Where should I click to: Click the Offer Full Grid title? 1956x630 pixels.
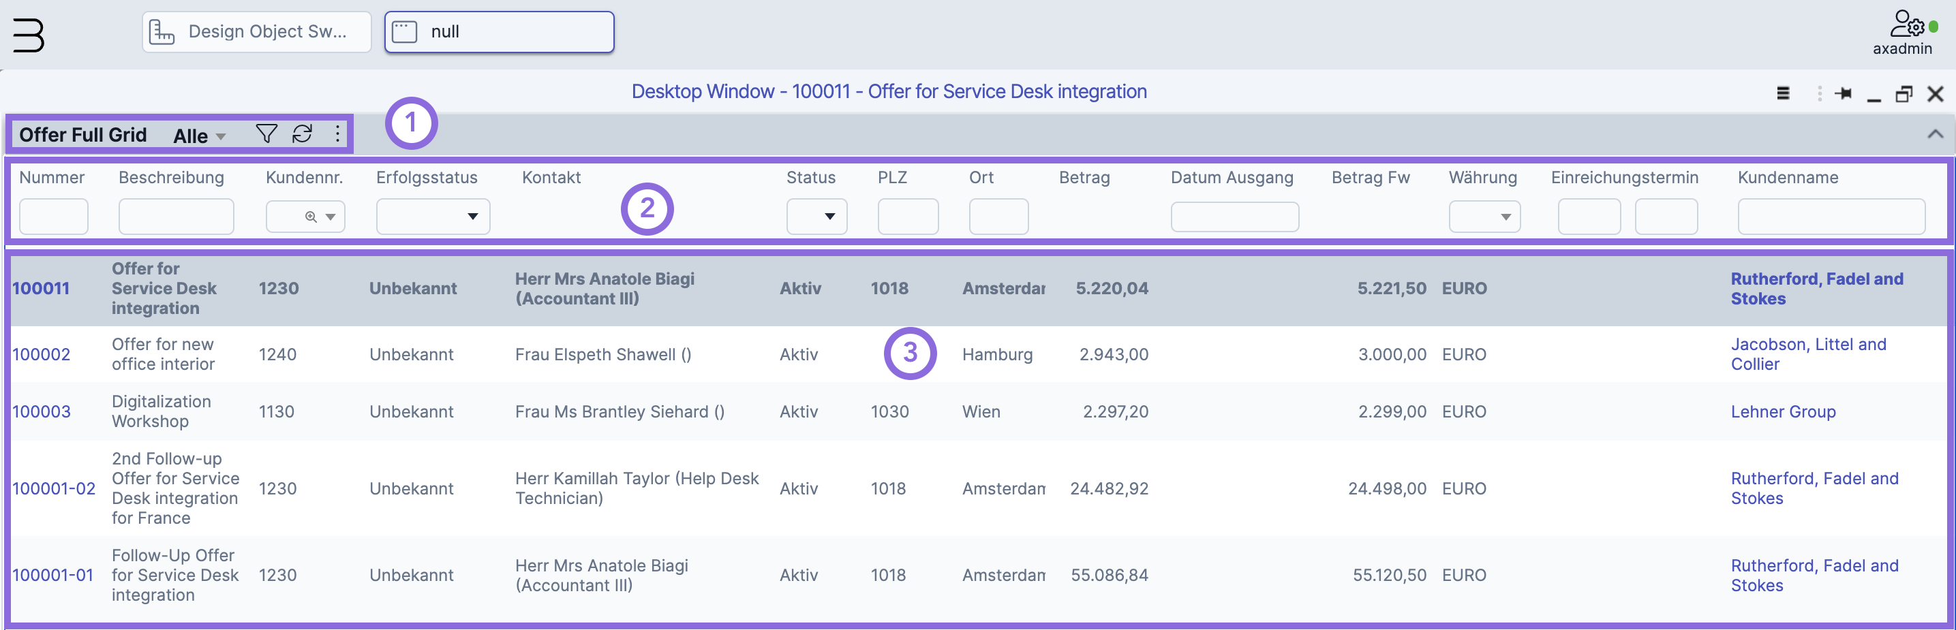point(82,134)
